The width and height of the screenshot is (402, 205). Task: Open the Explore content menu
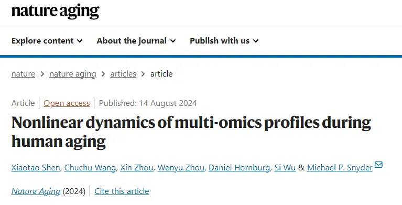click(47, 41)
